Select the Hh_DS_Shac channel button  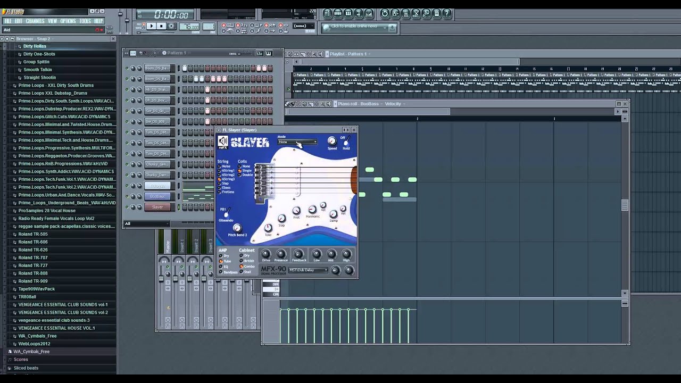tap(157, 89)
